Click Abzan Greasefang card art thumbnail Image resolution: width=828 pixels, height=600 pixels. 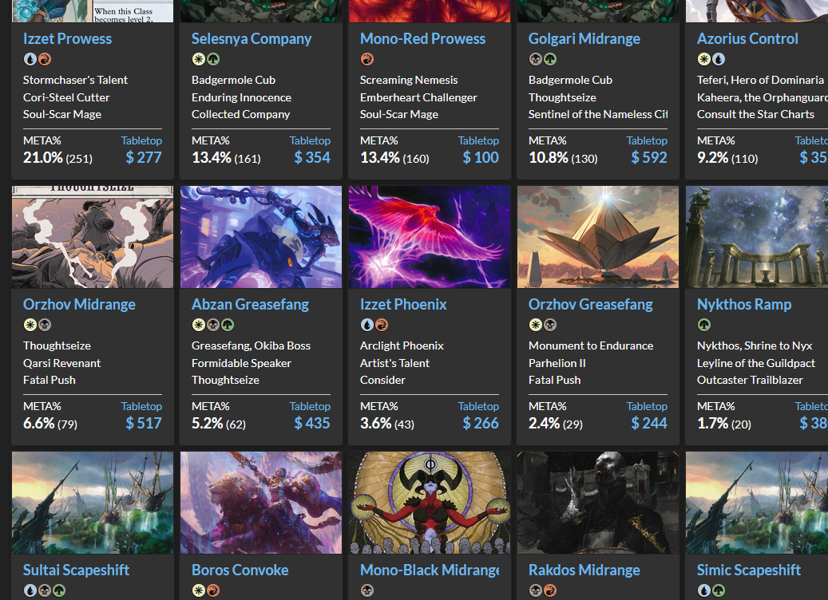coord(261,237)
